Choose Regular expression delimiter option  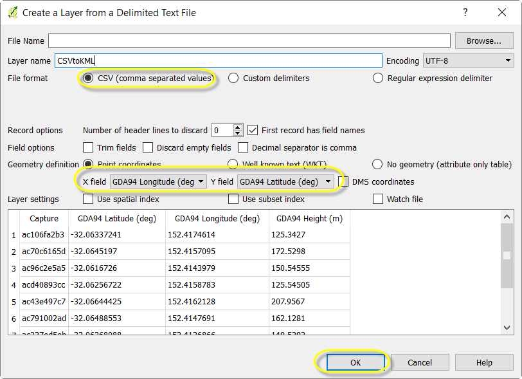coord(378,78)
